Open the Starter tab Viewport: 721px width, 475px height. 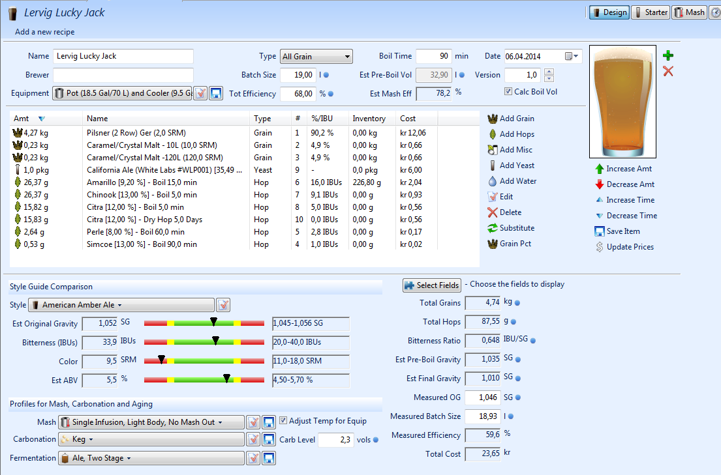pyautogui.click(x=650, y=12)
